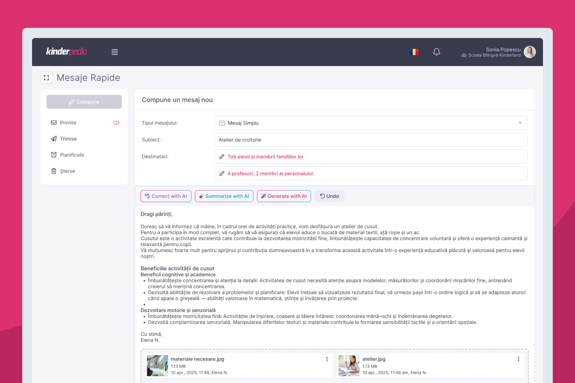Viewport: 575px width, 383px height.
Task: Click into the Subiect input field
Action: [x=371, y=140]
